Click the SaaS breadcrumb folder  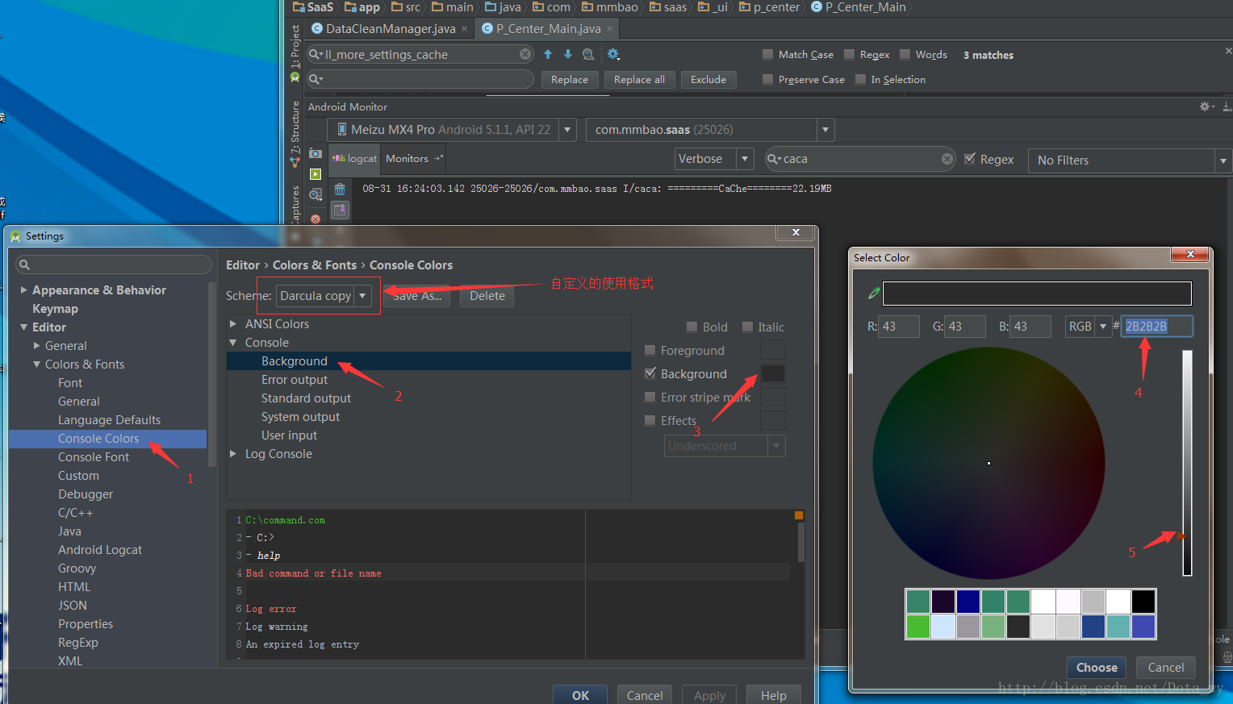(x=313, y=7)
